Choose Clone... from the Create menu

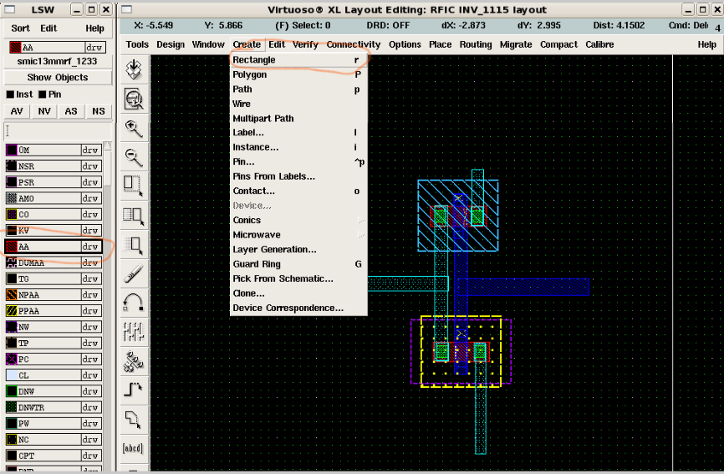tap(298, 293)
